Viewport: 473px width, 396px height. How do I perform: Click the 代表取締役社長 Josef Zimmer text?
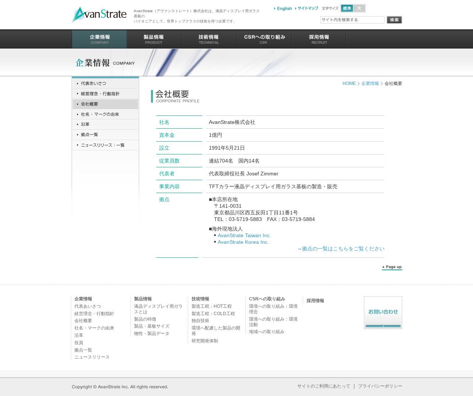point(243,174)
